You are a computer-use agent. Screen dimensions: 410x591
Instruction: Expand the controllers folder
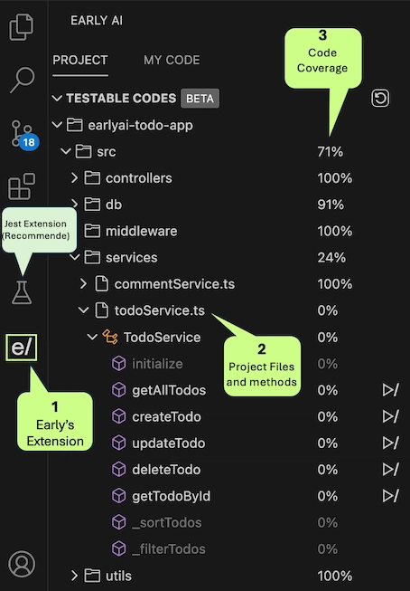click(x=74, y=178)
